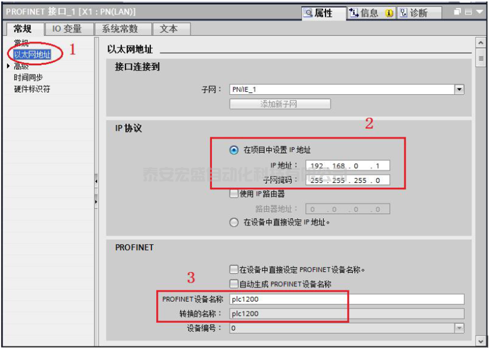
Task: Switch to the 系统常数 tab
Action: coord(120,29)
